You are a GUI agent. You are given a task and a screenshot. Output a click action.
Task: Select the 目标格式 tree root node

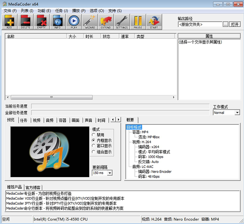click(134, 127)
